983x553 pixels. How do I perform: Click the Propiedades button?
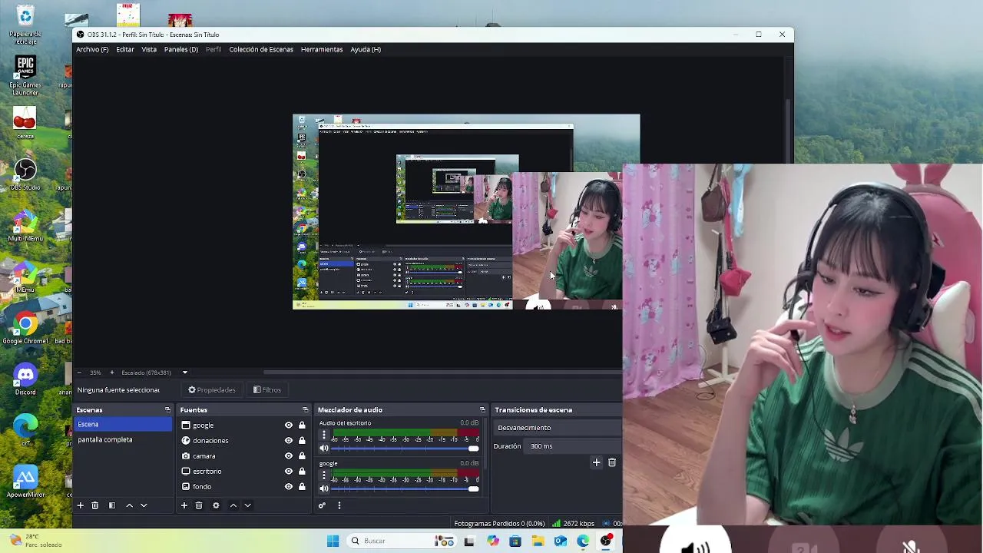212,390
